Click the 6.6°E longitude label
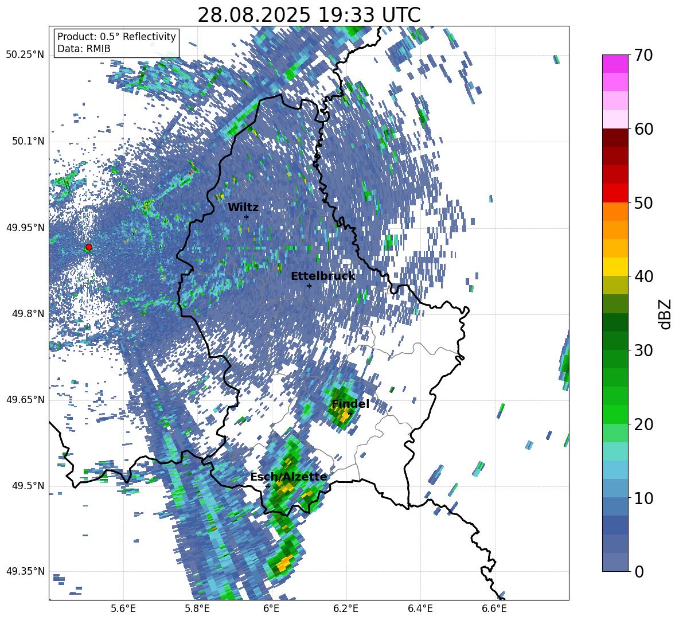The width and height of the screenshot is (679, 620). pos(494,609)
